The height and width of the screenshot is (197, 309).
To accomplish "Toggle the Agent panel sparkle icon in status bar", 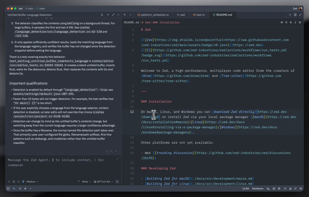I will [x=14, y=189].
